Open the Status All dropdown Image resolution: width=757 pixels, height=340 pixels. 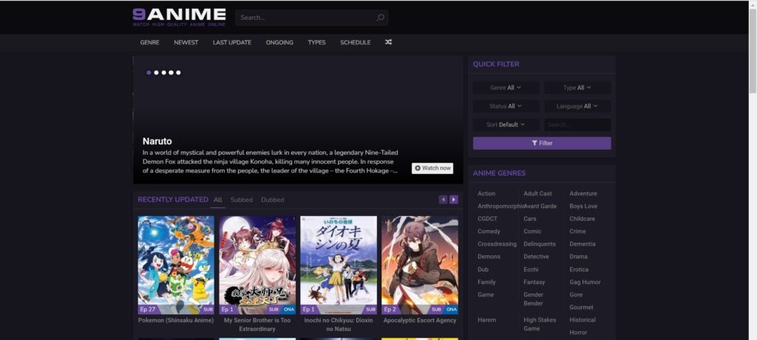pyautogui.click(x=506, y=106)
